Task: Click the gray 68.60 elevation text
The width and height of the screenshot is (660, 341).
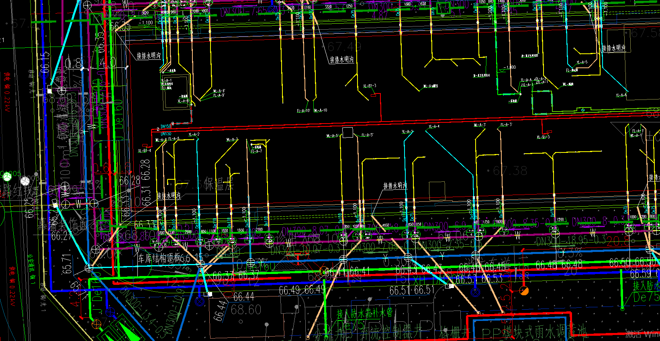Action: tap(246, 310)
